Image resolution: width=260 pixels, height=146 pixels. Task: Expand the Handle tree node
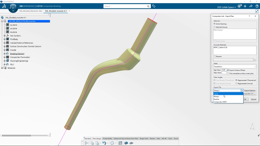[5, 50]
